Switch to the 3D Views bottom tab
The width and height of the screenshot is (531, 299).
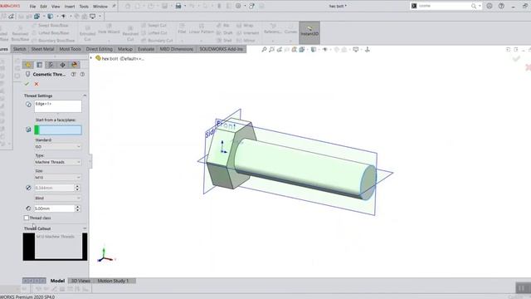pyautogui.click(x=80, y=281)
